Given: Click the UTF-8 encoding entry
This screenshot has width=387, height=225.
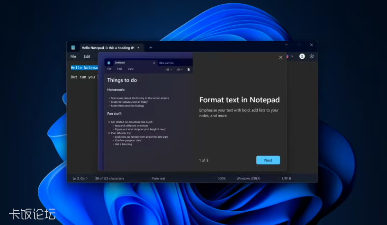Looking at the screenshot, I should 287,179.
